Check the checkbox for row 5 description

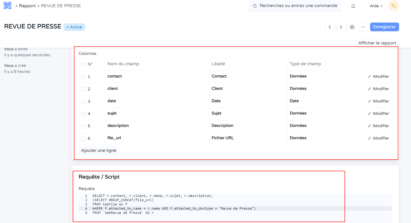[x=83, y=126]
